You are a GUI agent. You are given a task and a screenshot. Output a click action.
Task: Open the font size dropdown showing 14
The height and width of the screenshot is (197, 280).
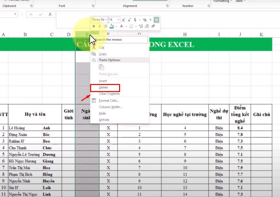(118, 20)
